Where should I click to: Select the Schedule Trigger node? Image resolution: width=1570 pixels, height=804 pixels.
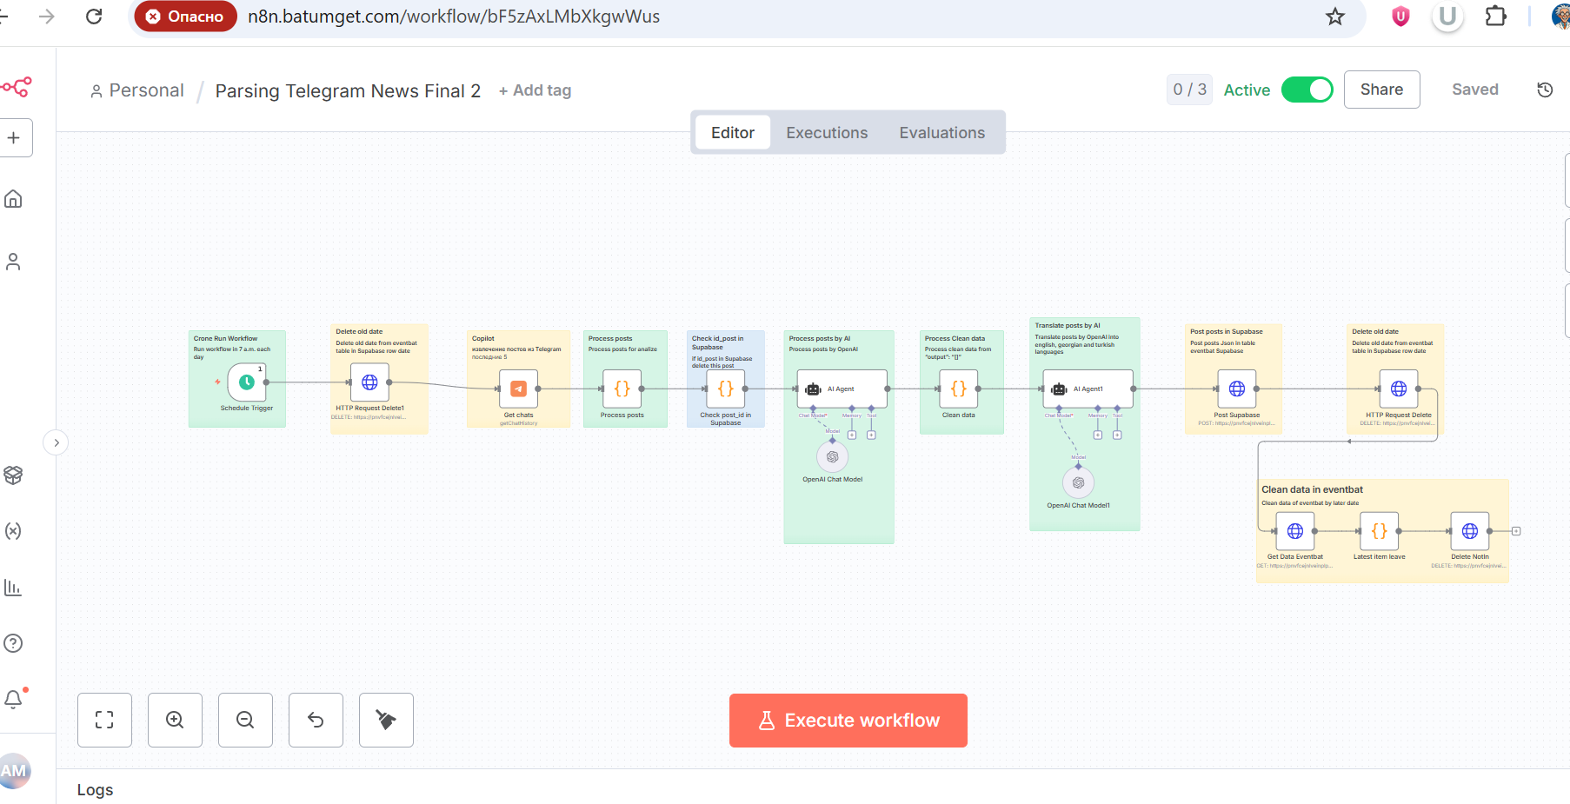pos(247,382)
